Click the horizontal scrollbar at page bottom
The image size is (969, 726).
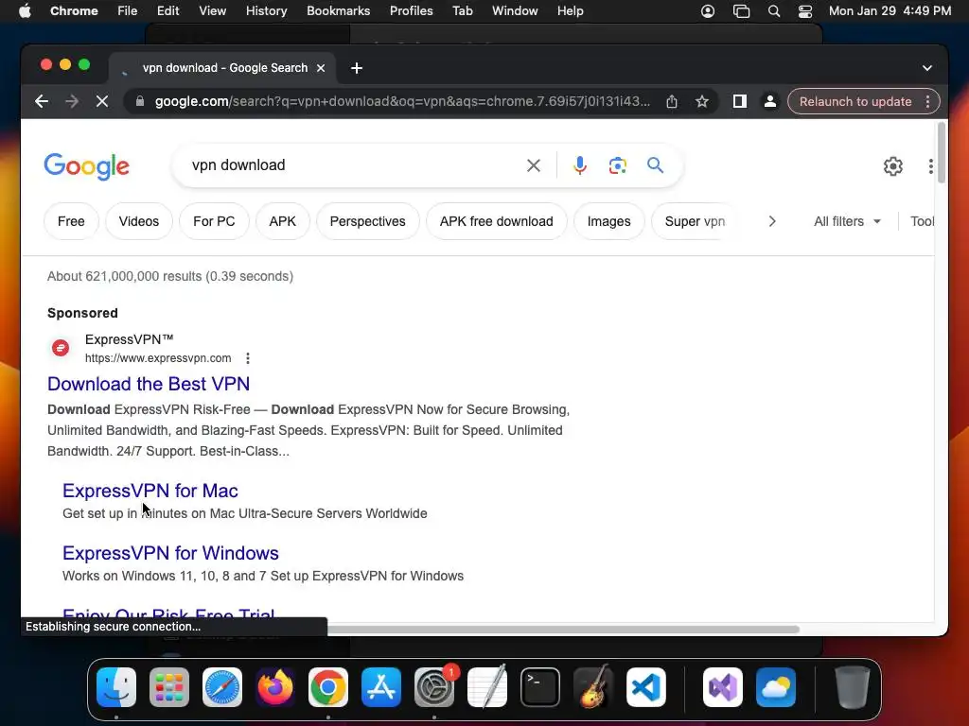(x=562, y=629)
